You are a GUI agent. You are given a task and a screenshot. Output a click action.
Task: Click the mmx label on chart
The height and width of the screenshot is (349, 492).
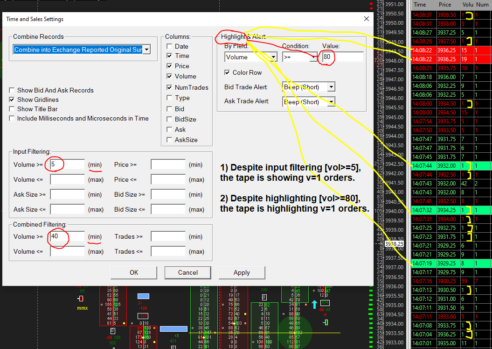[x=83, y=308]
